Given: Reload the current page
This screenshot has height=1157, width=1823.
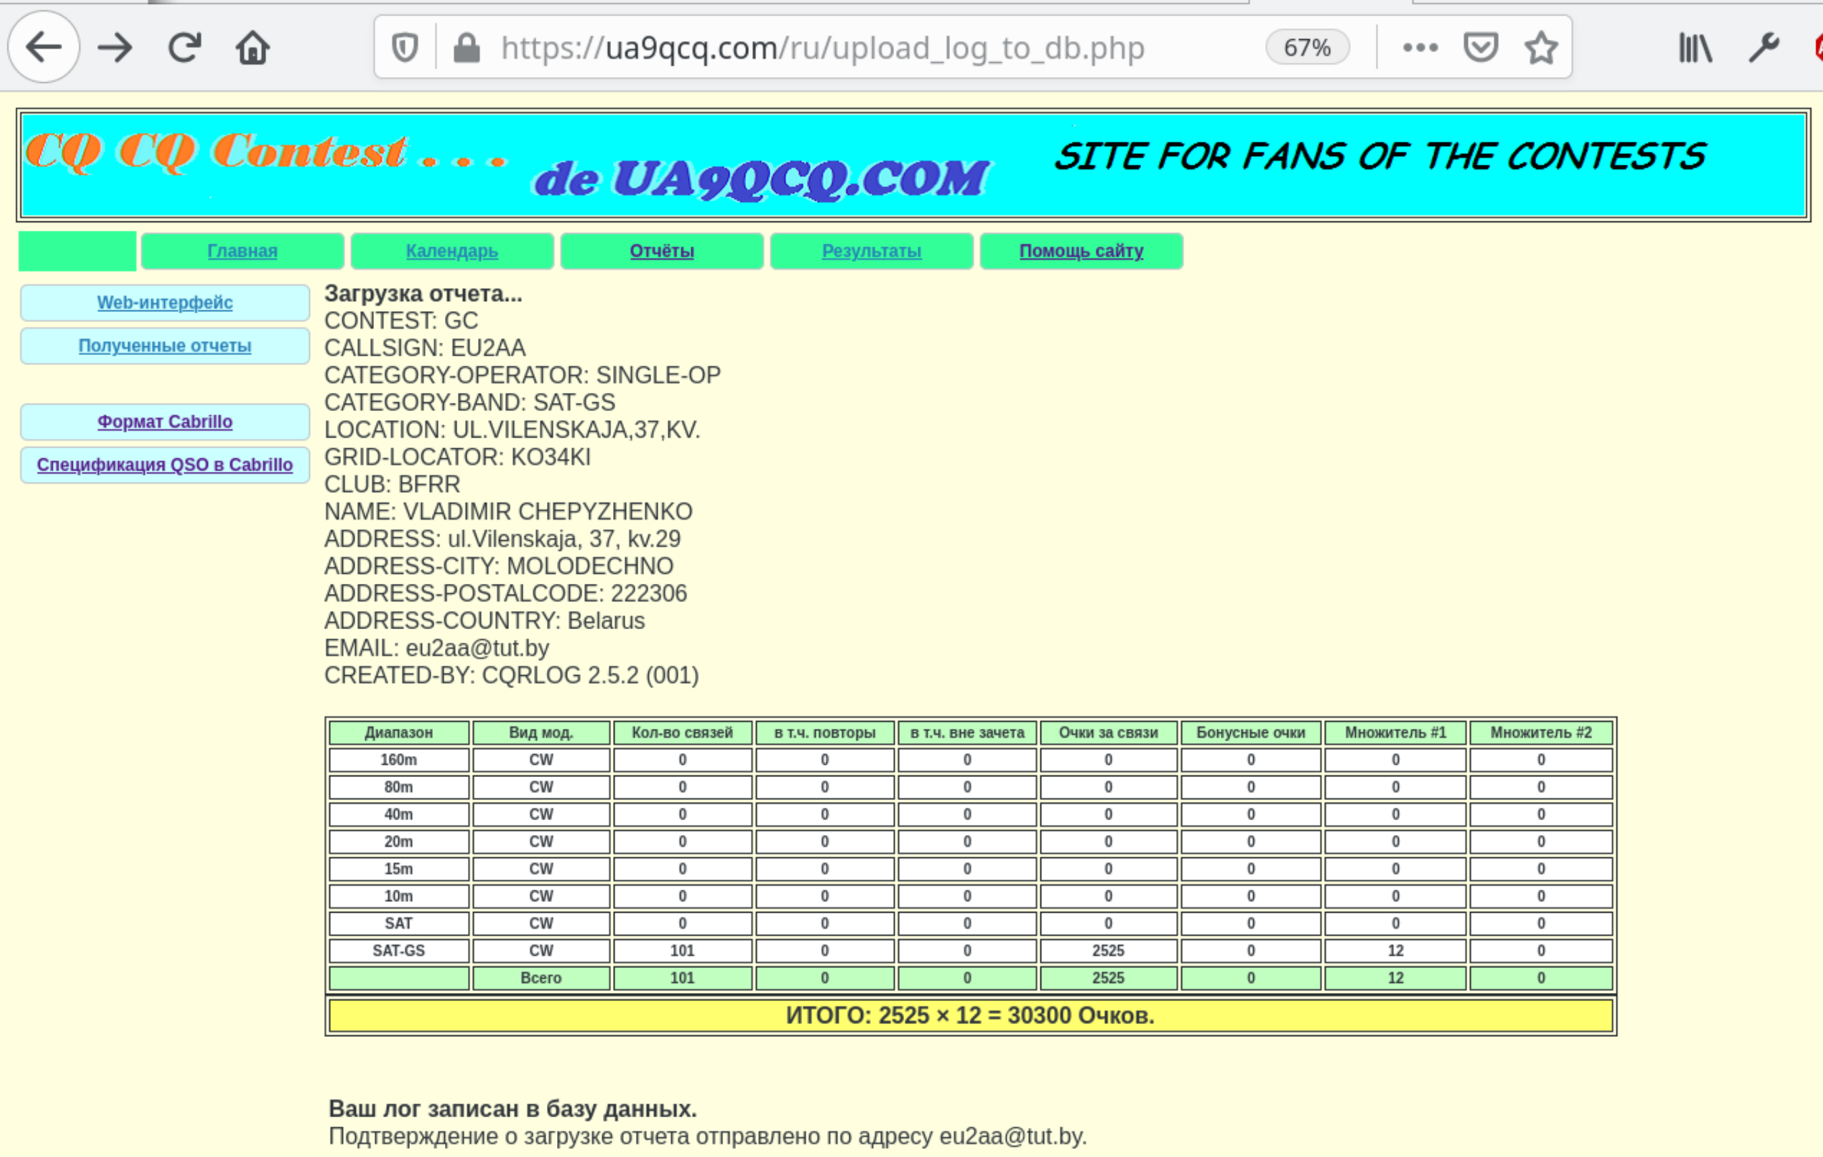Looking at the screenshot, I should [x=184, y=48].
